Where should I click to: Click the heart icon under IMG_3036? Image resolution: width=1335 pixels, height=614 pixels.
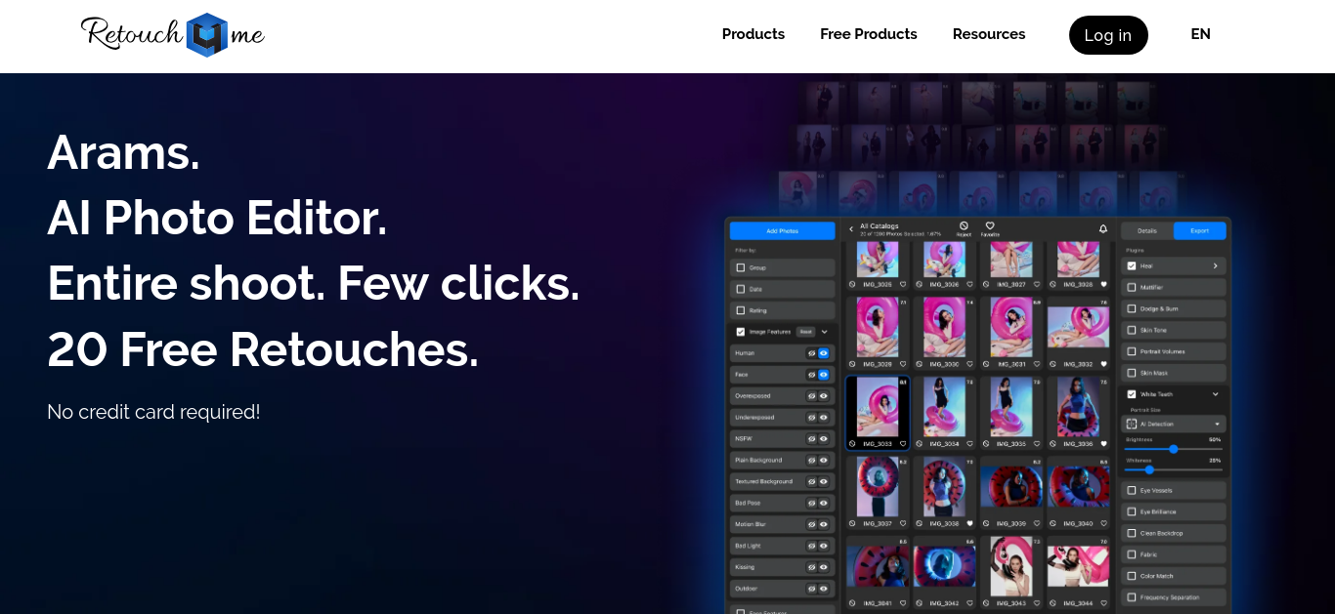coord(1103,443)
